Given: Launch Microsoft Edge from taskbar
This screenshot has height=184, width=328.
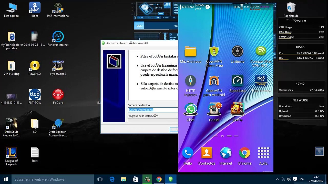Looking at the screenshot, I should tap(112, 179).
